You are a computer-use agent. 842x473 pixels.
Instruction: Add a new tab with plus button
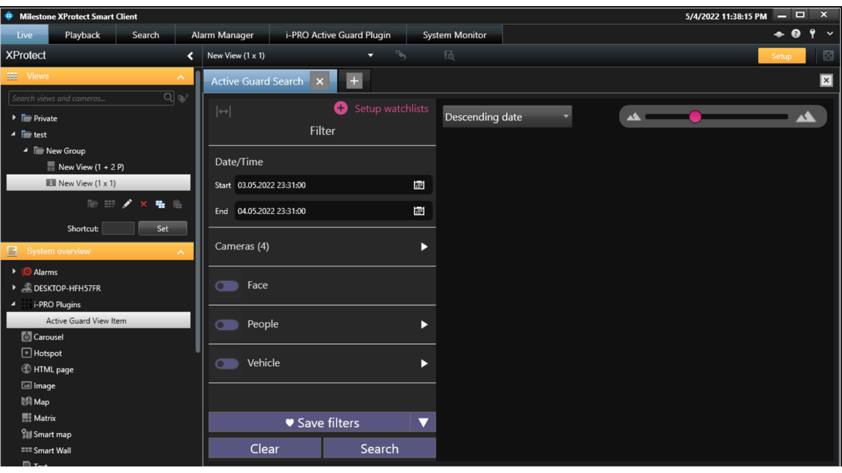354,81
